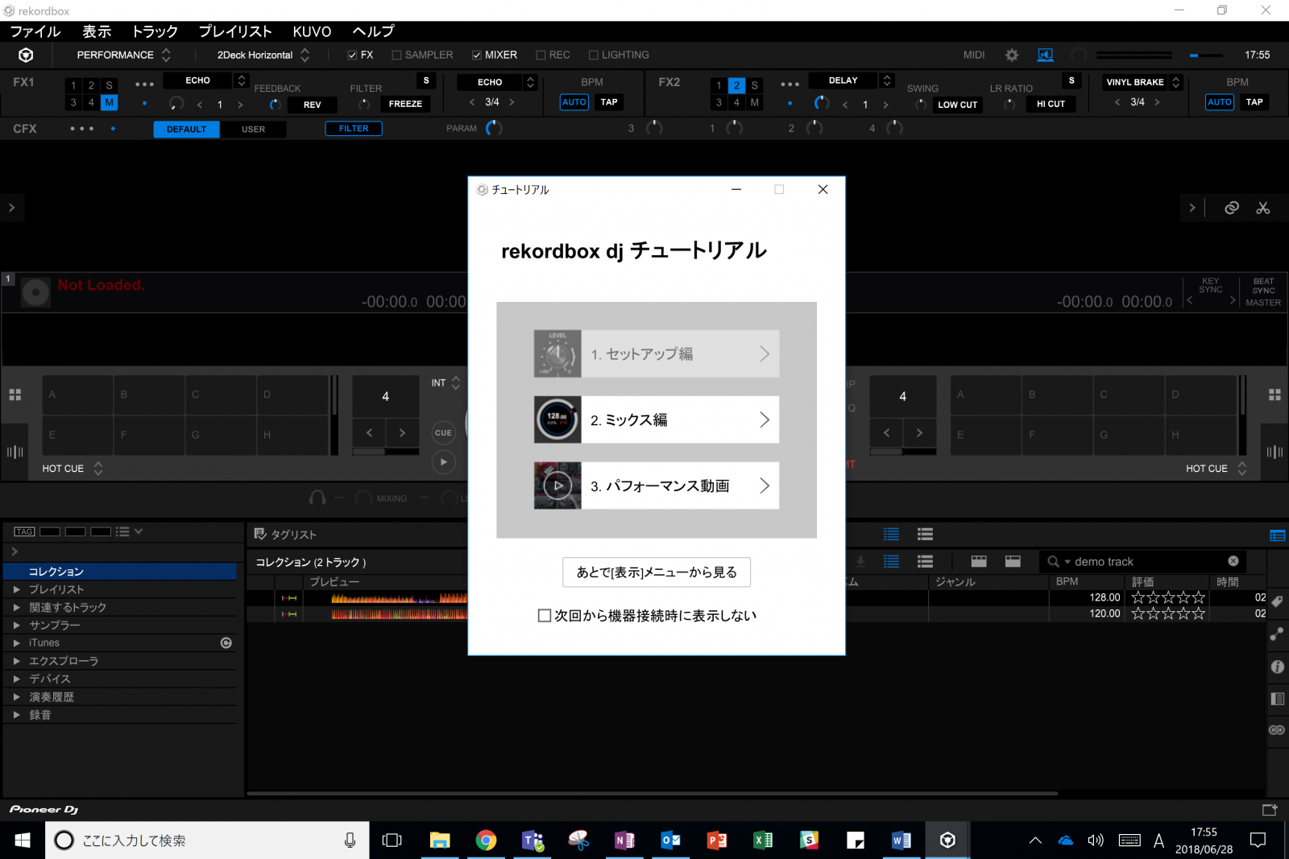The image size is (1289, 859).
Task: Click the FX1 FREEZE button
Action: click(405, 104)
